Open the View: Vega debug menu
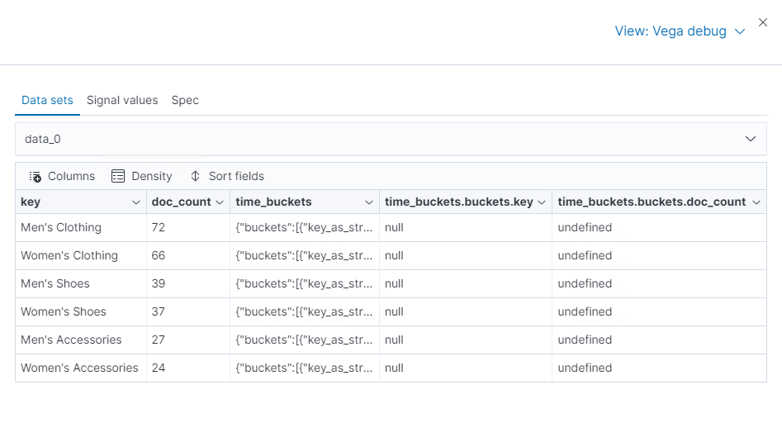This screenshot has width=782, height=423. [x=680, y=31]
